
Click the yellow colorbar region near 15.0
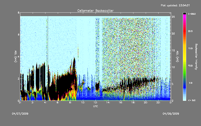(x=184, y=49)
